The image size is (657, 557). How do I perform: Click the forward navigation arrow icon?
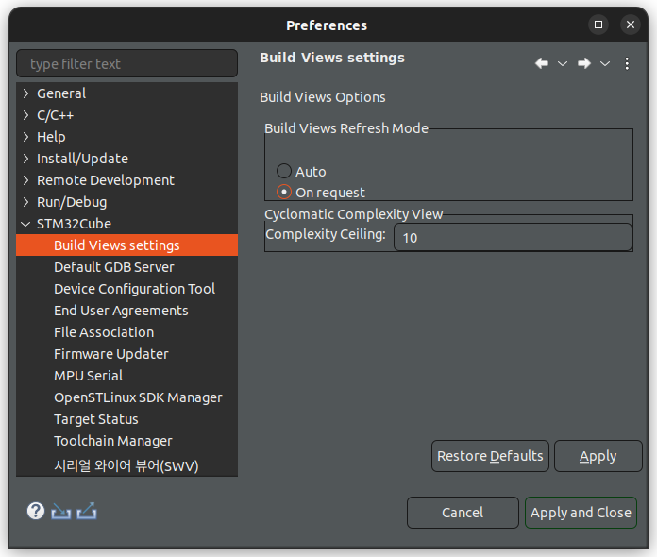tap(583, 63)
